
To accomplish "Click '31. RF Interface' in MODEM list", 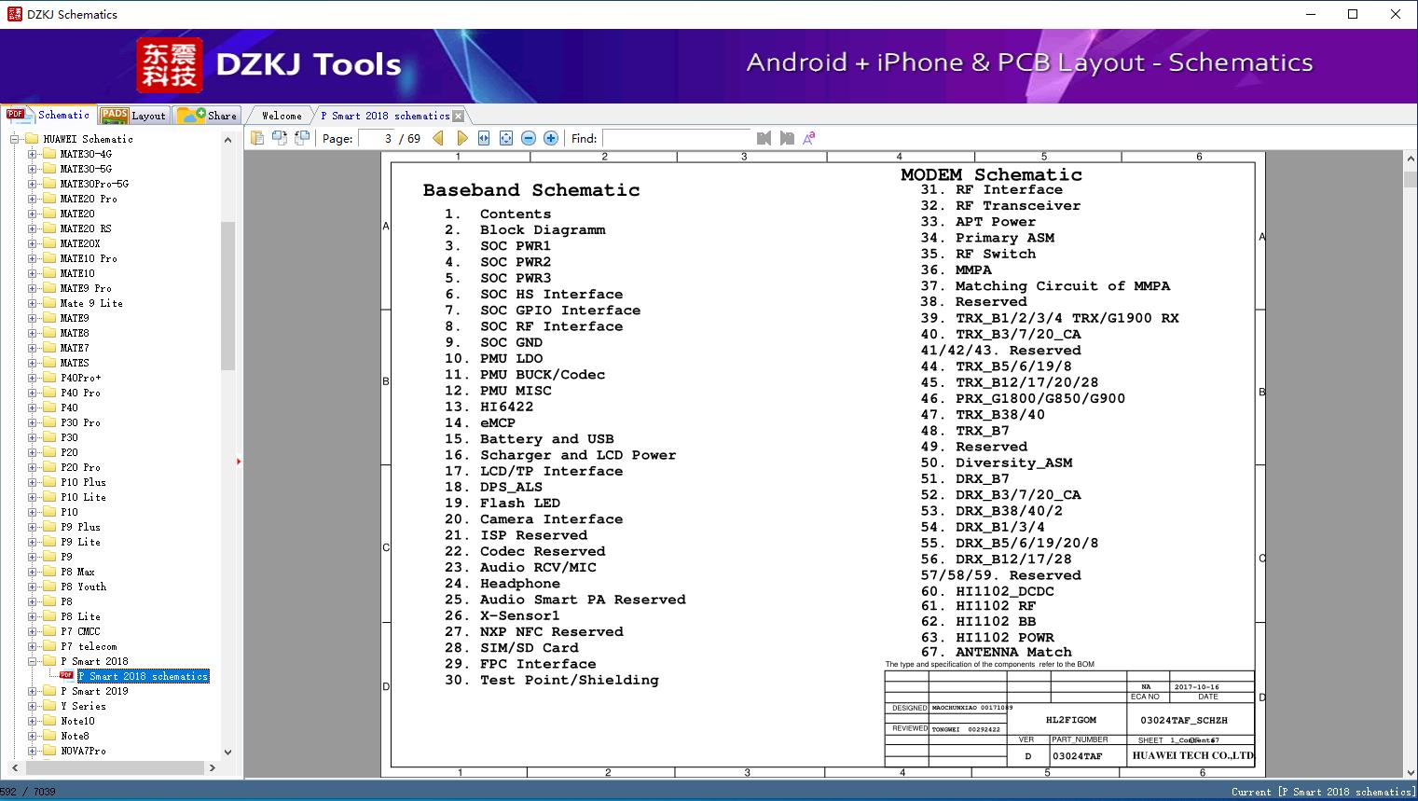I will point(991,189).
